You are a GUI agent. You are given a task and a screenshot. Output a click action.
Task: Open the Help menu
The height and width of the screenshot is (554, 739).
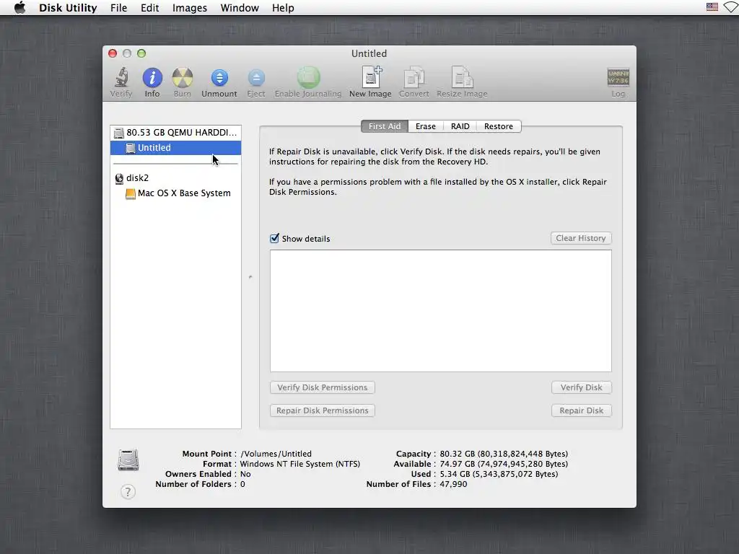tap(283, 7)
